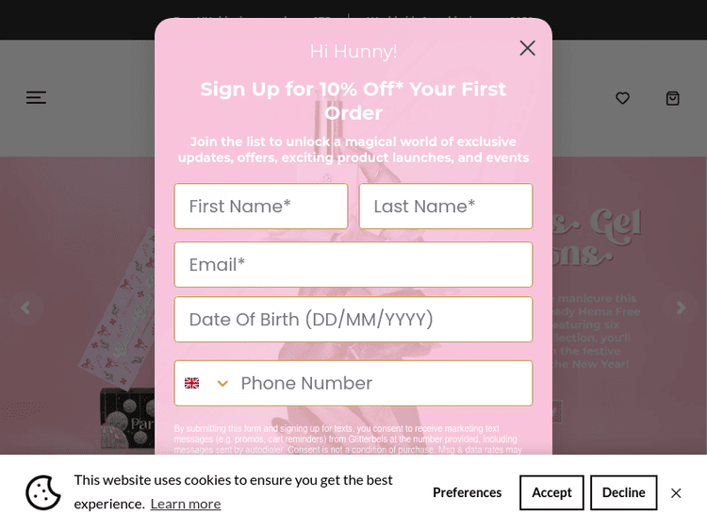The image size is (707, 531).
Task: Open the hamburger navigation menu
Action: pos(36,97)
